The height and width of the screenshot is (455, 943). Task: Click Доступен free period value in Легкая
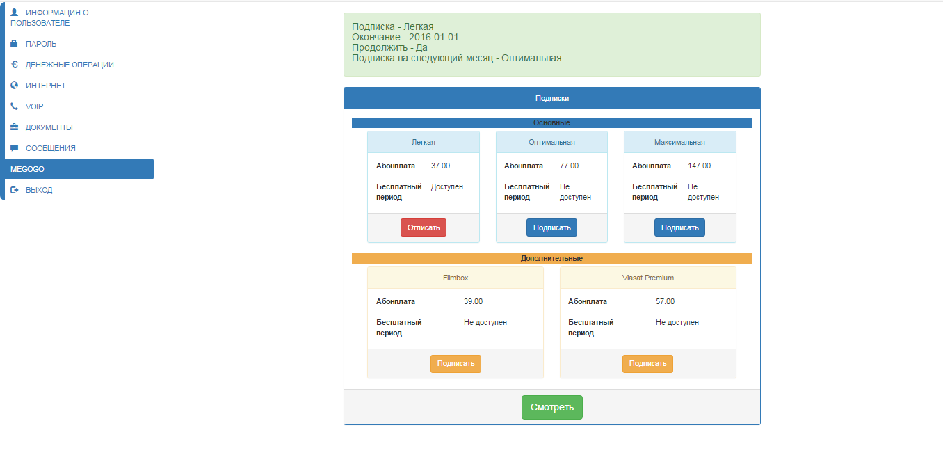(x=447, y=186)
